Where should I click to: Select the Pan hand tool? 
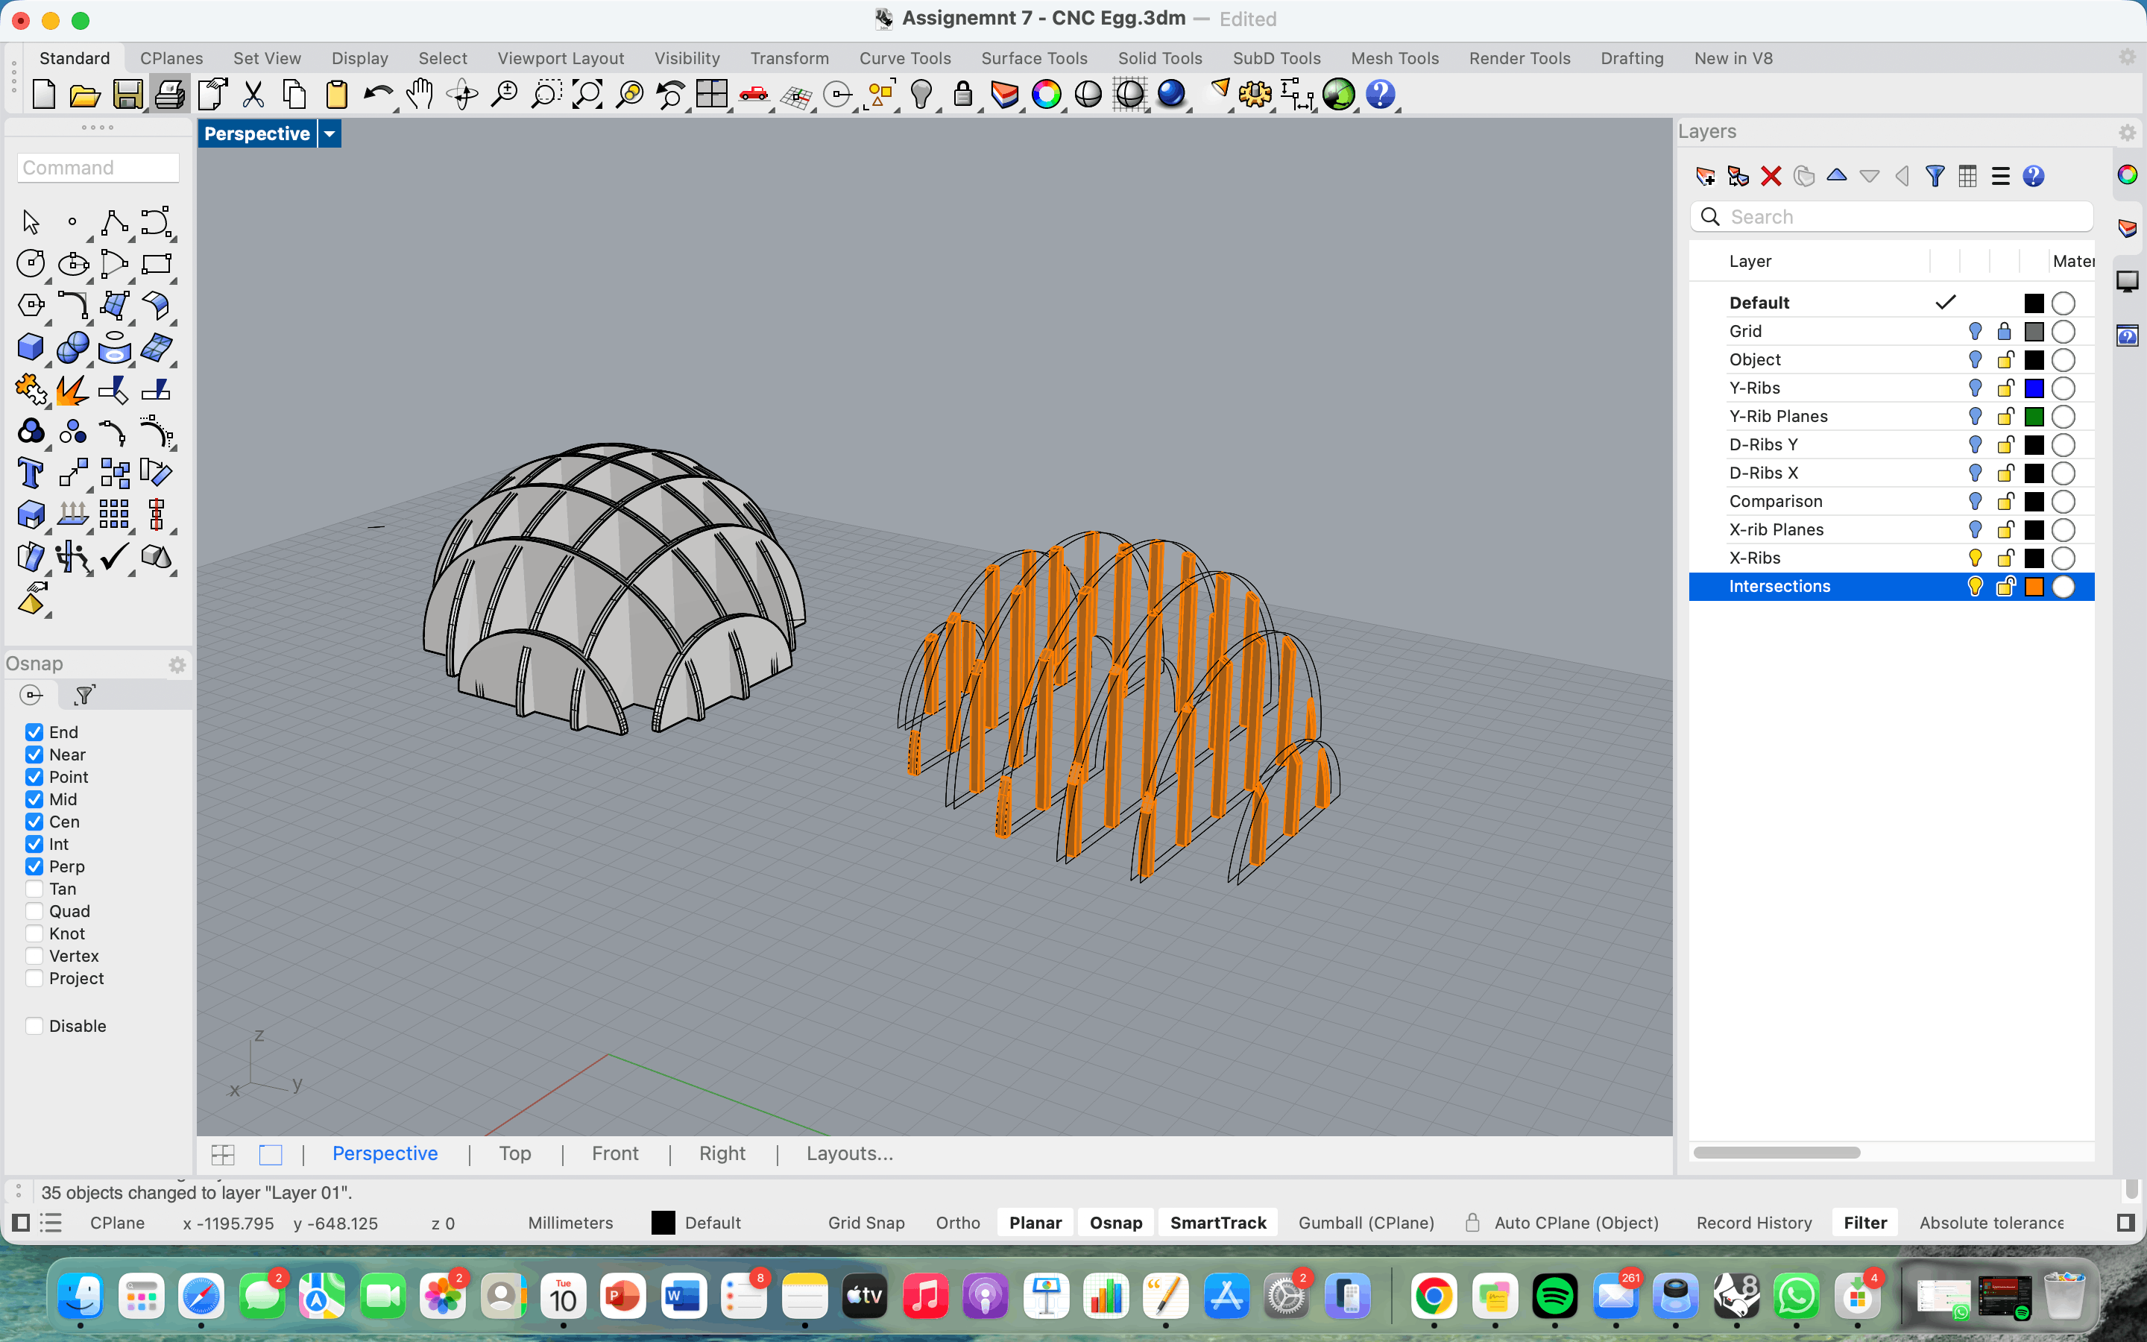(420, 94)
